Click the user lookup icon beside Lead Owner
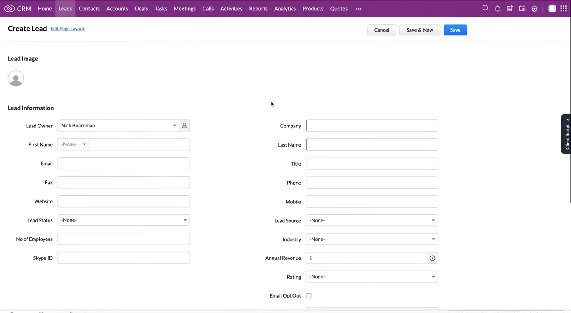Viewport: 571px width, 313px height. point(184,126)
